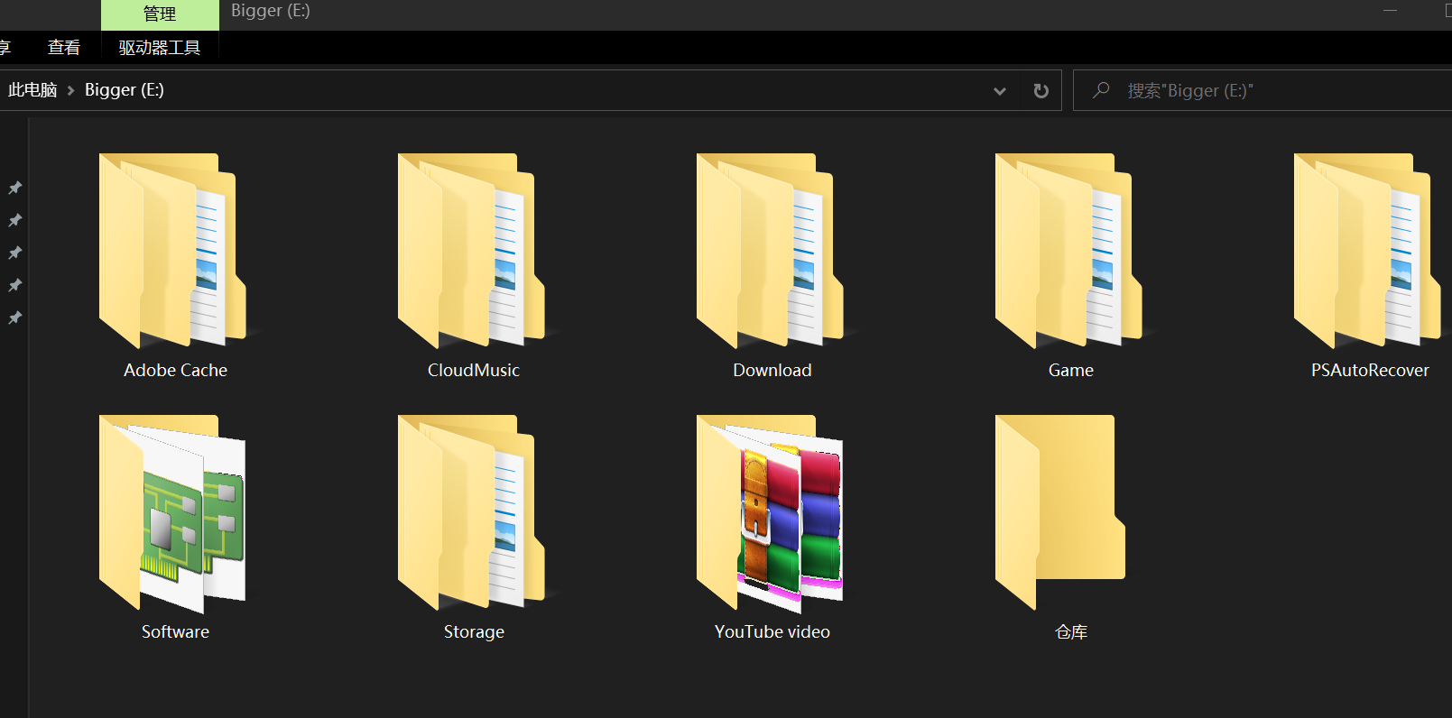
Task: Navigate to 此电脑 in the breadcrumb
Action: pyautogui.click(x=32, y=90)
